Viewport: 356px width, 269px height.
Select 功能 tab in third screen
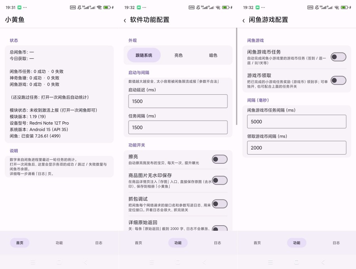click(297, 243)
